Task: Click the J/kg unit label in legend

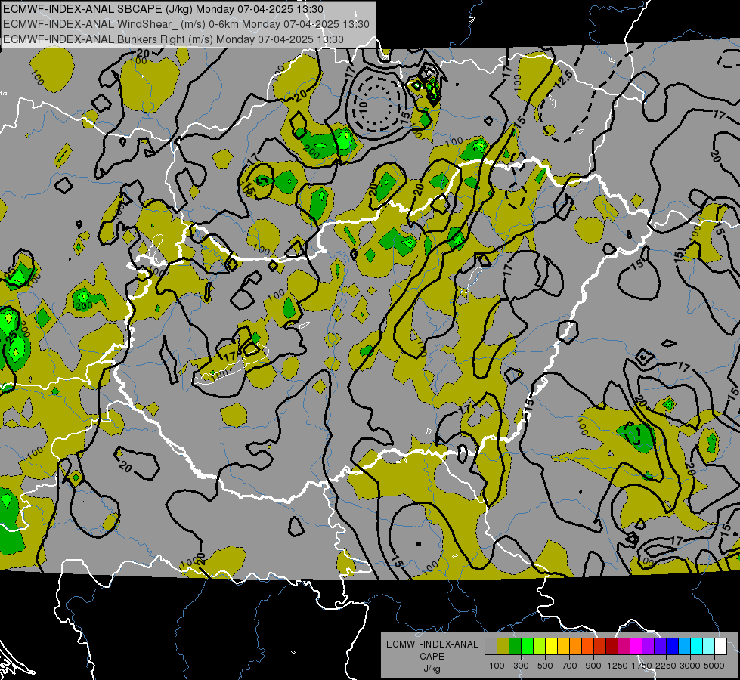Action: click(432, 669)
